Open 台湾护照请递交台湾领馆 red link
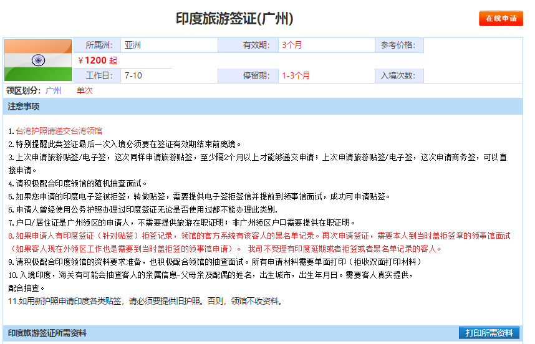 pyautogui.click(x=59, y=131)
